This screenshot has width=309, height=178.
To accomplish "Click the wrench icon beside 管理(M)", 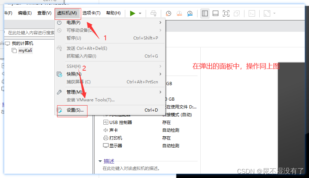I will pos(59,92).
